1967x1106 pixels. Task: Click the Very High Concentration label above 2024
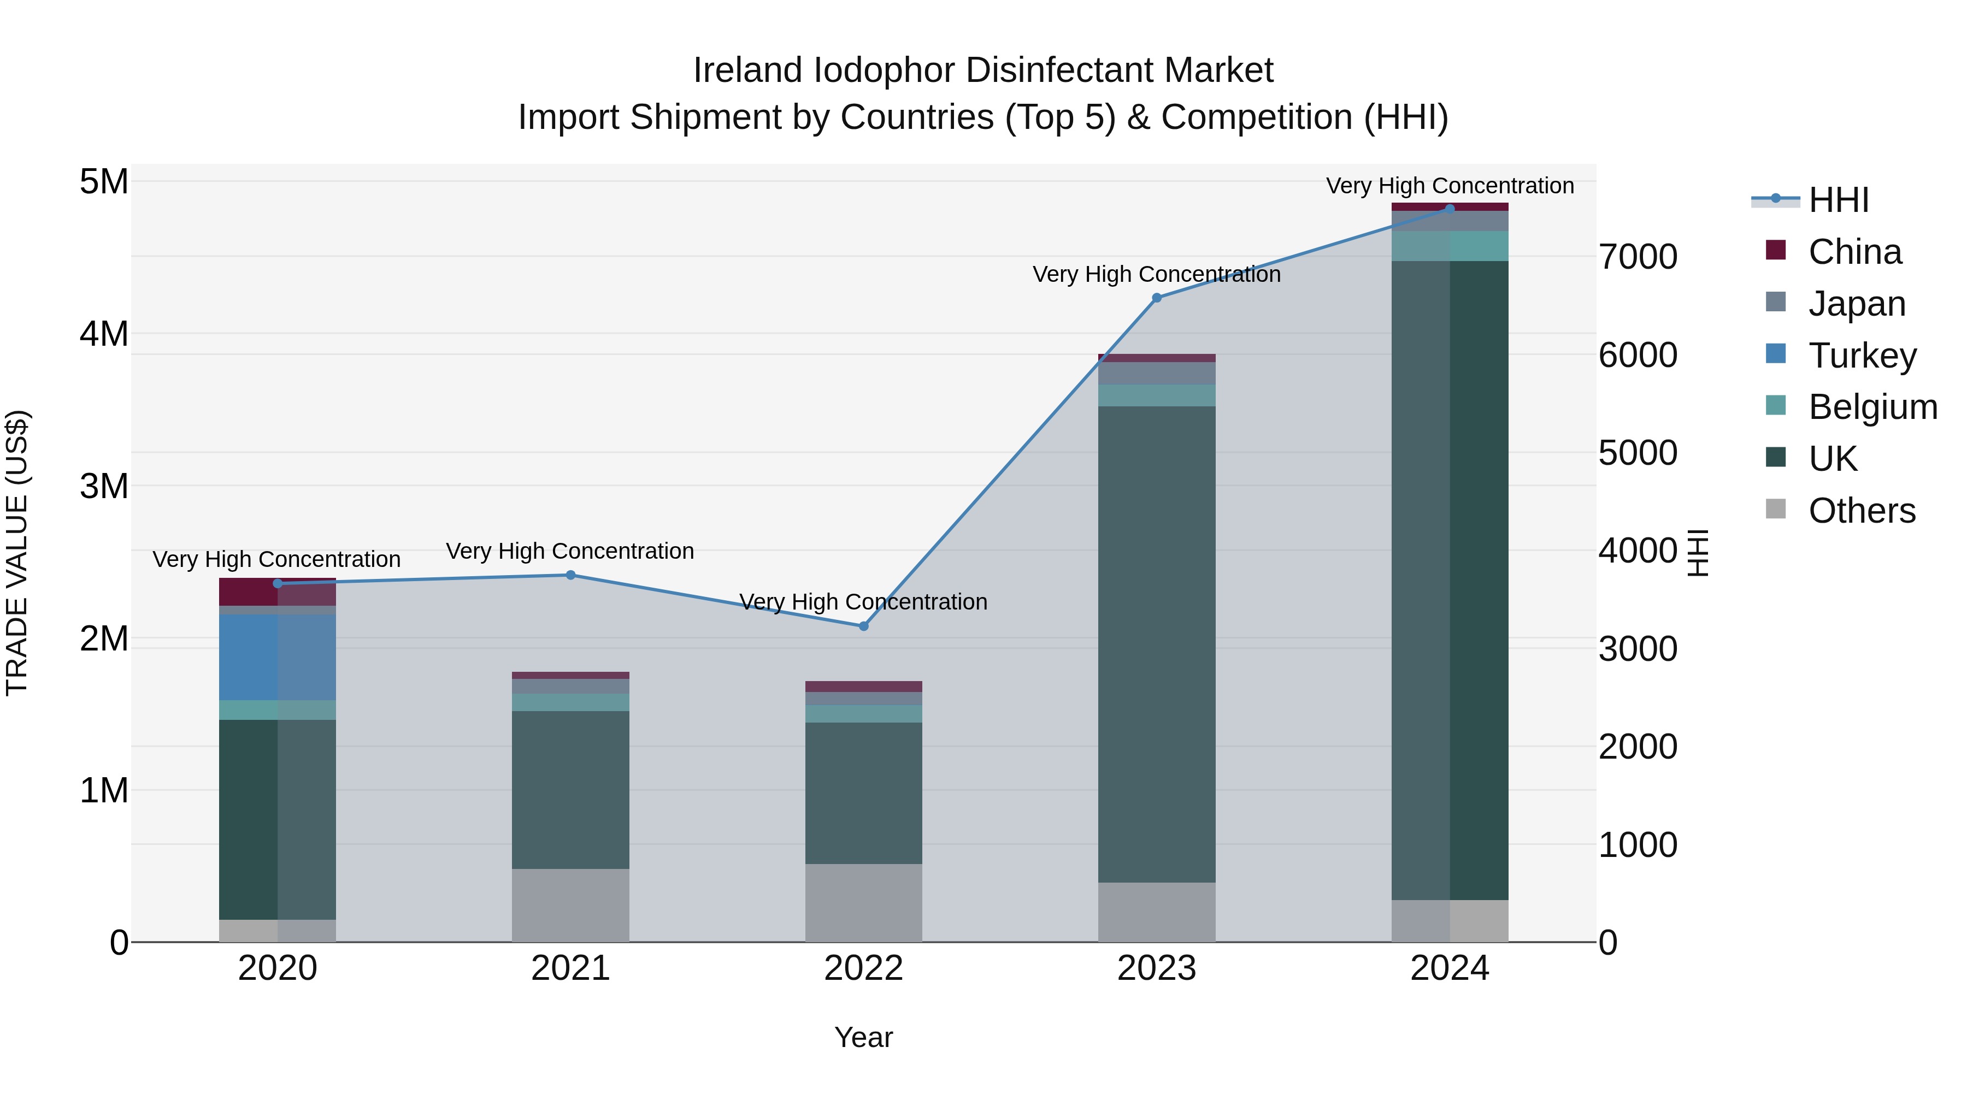pos(1450,186)
